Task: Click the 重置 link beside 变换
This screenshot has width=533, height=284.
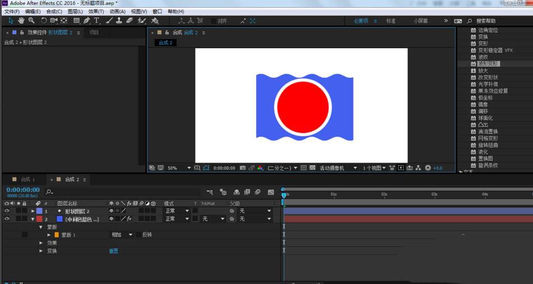Action: tap(113, 251)
